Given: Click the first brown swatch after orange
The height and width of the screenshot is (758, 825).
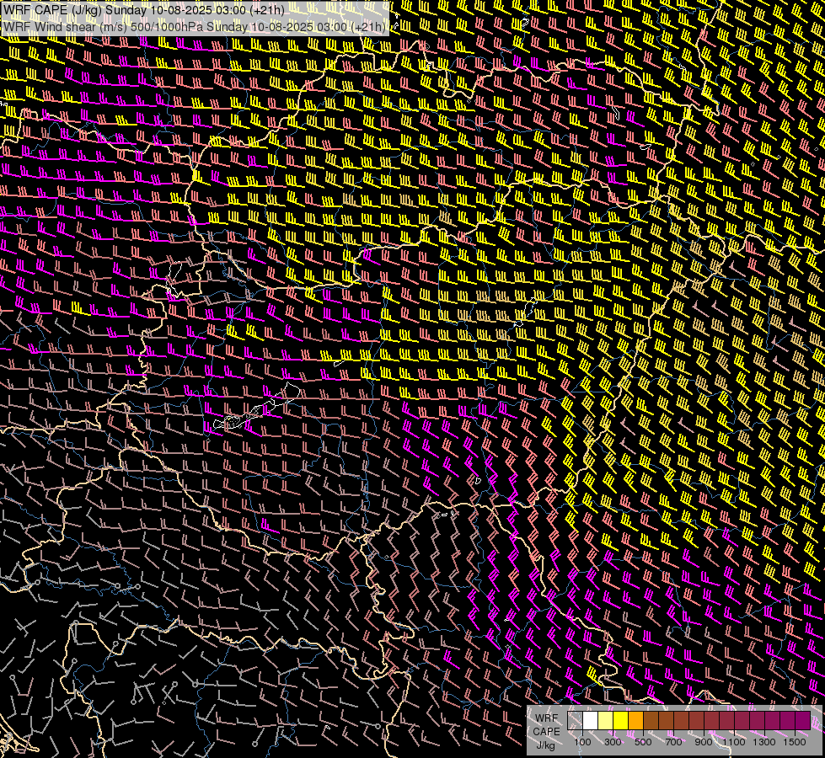Looking at the screenshot, I should click(x=651, y=721).
